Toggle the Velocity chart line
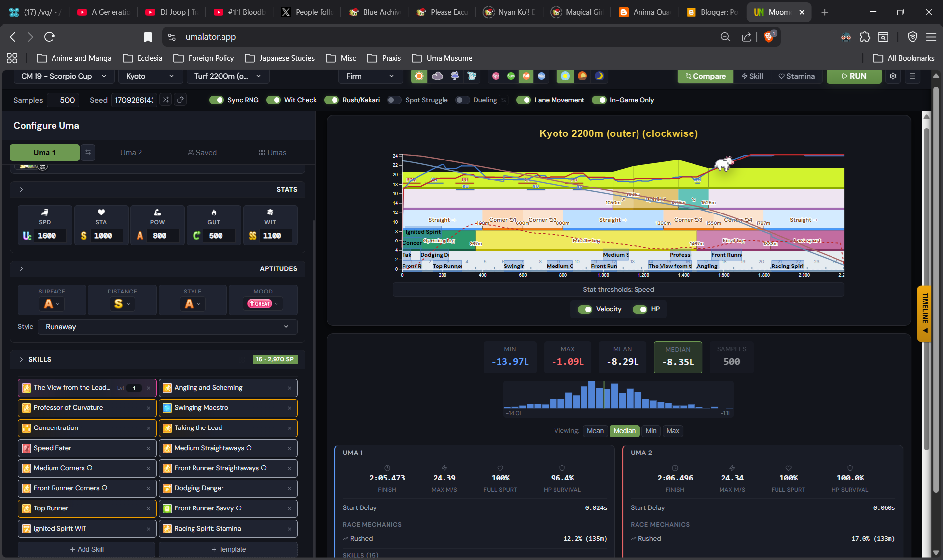Screen dimensions: 943x560 coord(584,309)
